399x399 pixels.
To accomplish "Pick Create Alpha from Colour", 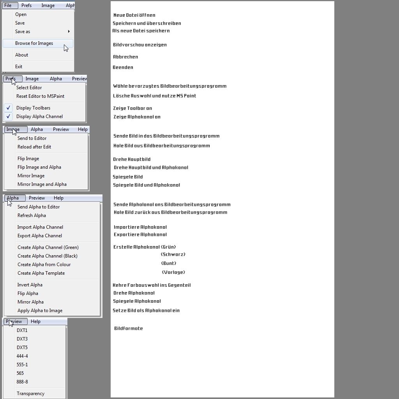I will [x=44, y=265].
